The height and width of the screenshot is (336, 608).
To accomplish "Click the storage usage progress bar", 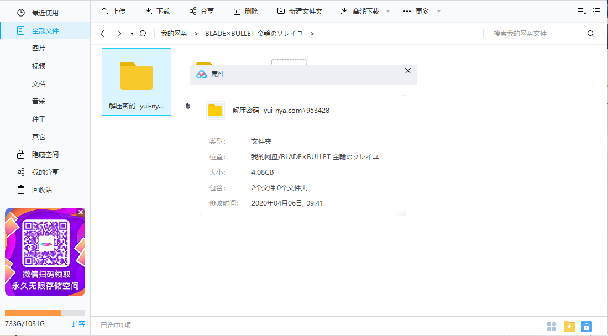I will (x=45, y=313).
